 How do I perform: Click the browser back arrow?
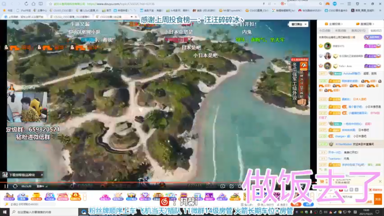[x=11, y=4]
